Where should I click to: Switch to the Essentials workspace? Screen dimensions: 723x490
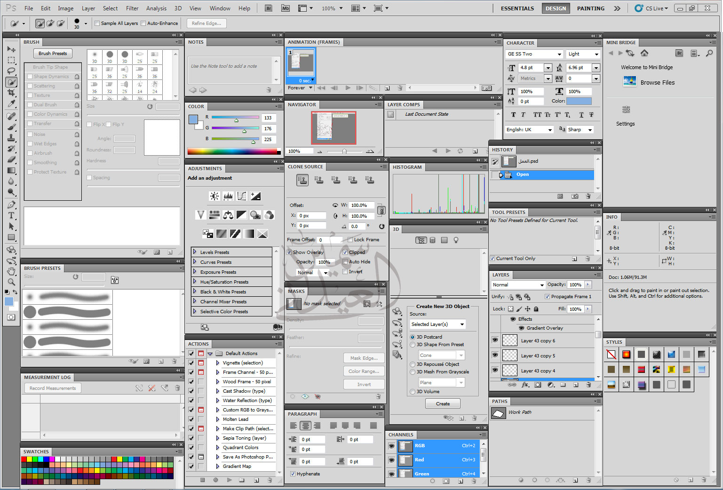(x=517, y=8)
